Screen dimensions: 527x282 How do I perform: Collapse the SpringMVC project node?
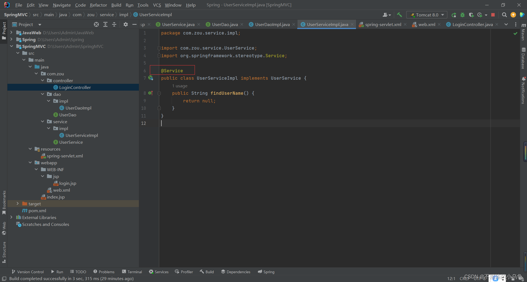11,46
